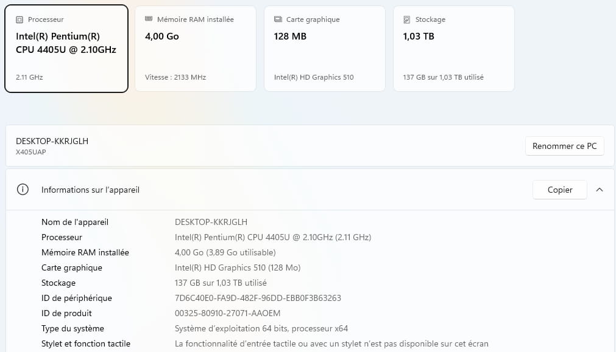This screenshot has height=352, width=616.
Task: Click the Nom de l'appareil label
Action: [75, 223]
